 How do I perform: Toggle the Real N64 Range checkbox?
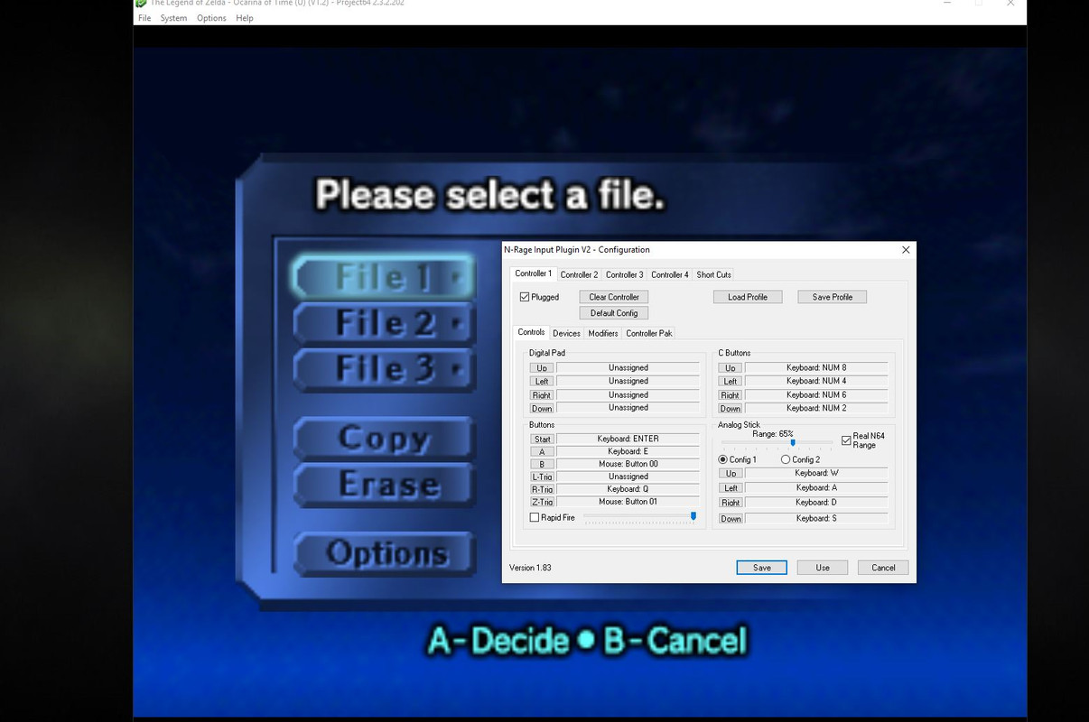pos(846,440)
